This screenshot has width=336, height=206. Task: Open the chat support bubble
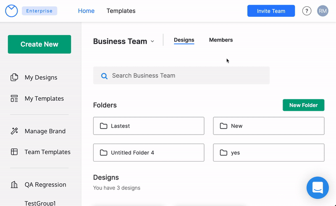coord(318,188)
